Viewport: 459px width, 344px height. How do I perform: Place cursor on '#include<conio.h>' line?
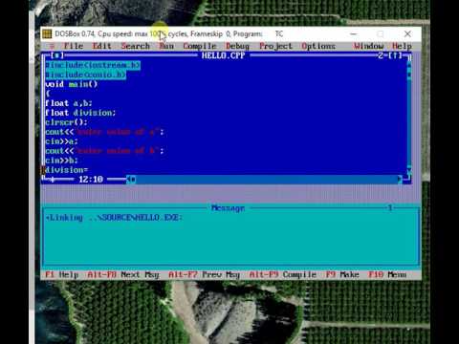[85, 75]
